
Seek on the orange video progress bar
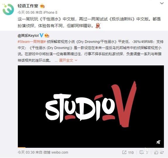pyautogui.click(x=91, y=147)
